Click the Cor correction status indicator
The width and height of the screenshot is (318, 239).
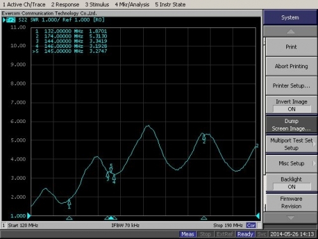pos(251,226)
